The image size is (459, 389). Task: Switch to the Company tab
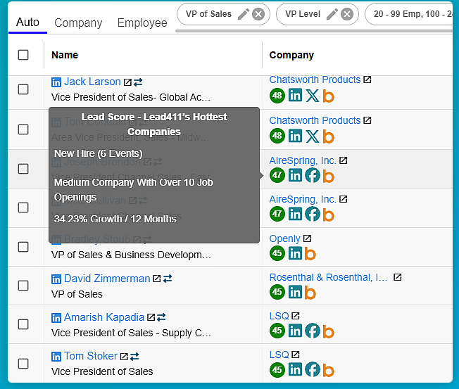78,23
